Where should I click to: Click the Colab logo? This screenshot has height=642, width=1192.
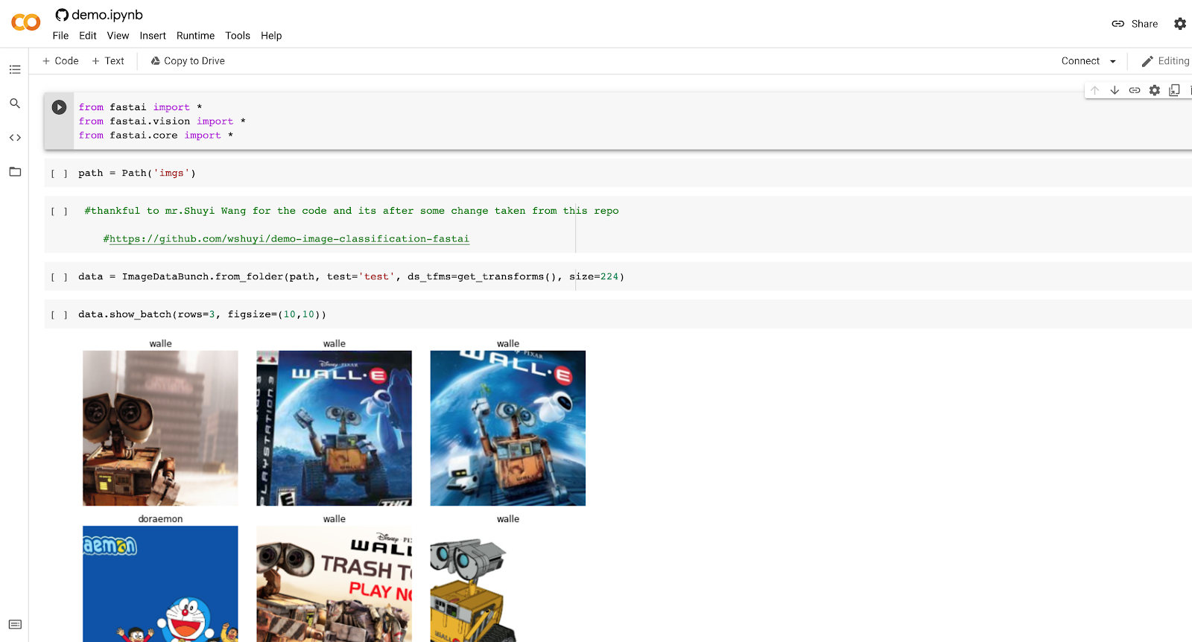25,23
